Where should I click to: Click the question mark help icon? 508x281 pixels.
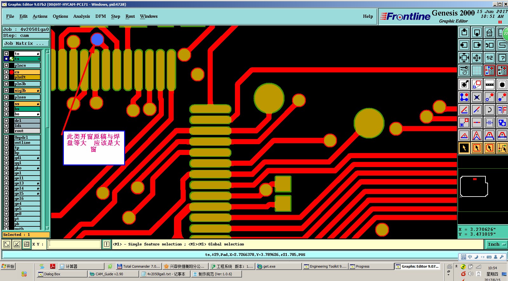point(502,58)
